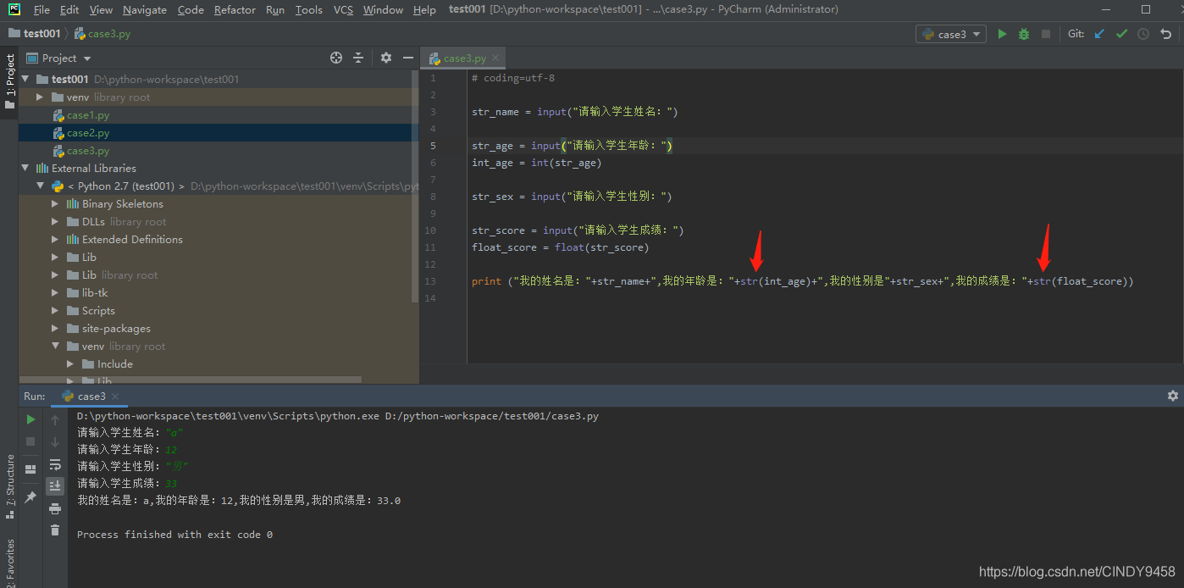The height and width of the screenshot is (588, 1184).
Task: Open the Code menu
Action: pos(191,10)
